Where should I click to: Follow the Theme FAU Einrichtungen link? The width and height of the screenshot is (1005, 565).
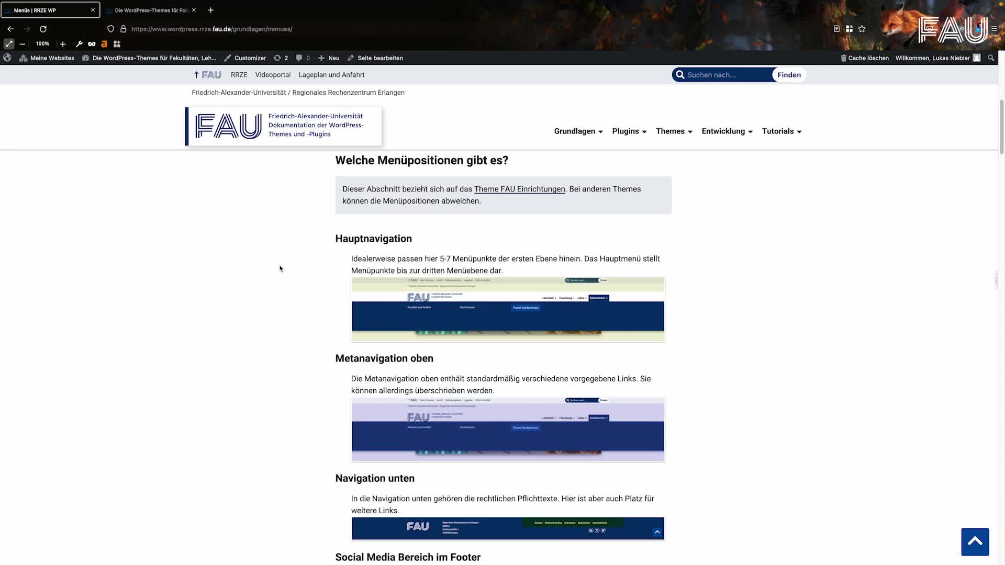[x=520, y=189]
